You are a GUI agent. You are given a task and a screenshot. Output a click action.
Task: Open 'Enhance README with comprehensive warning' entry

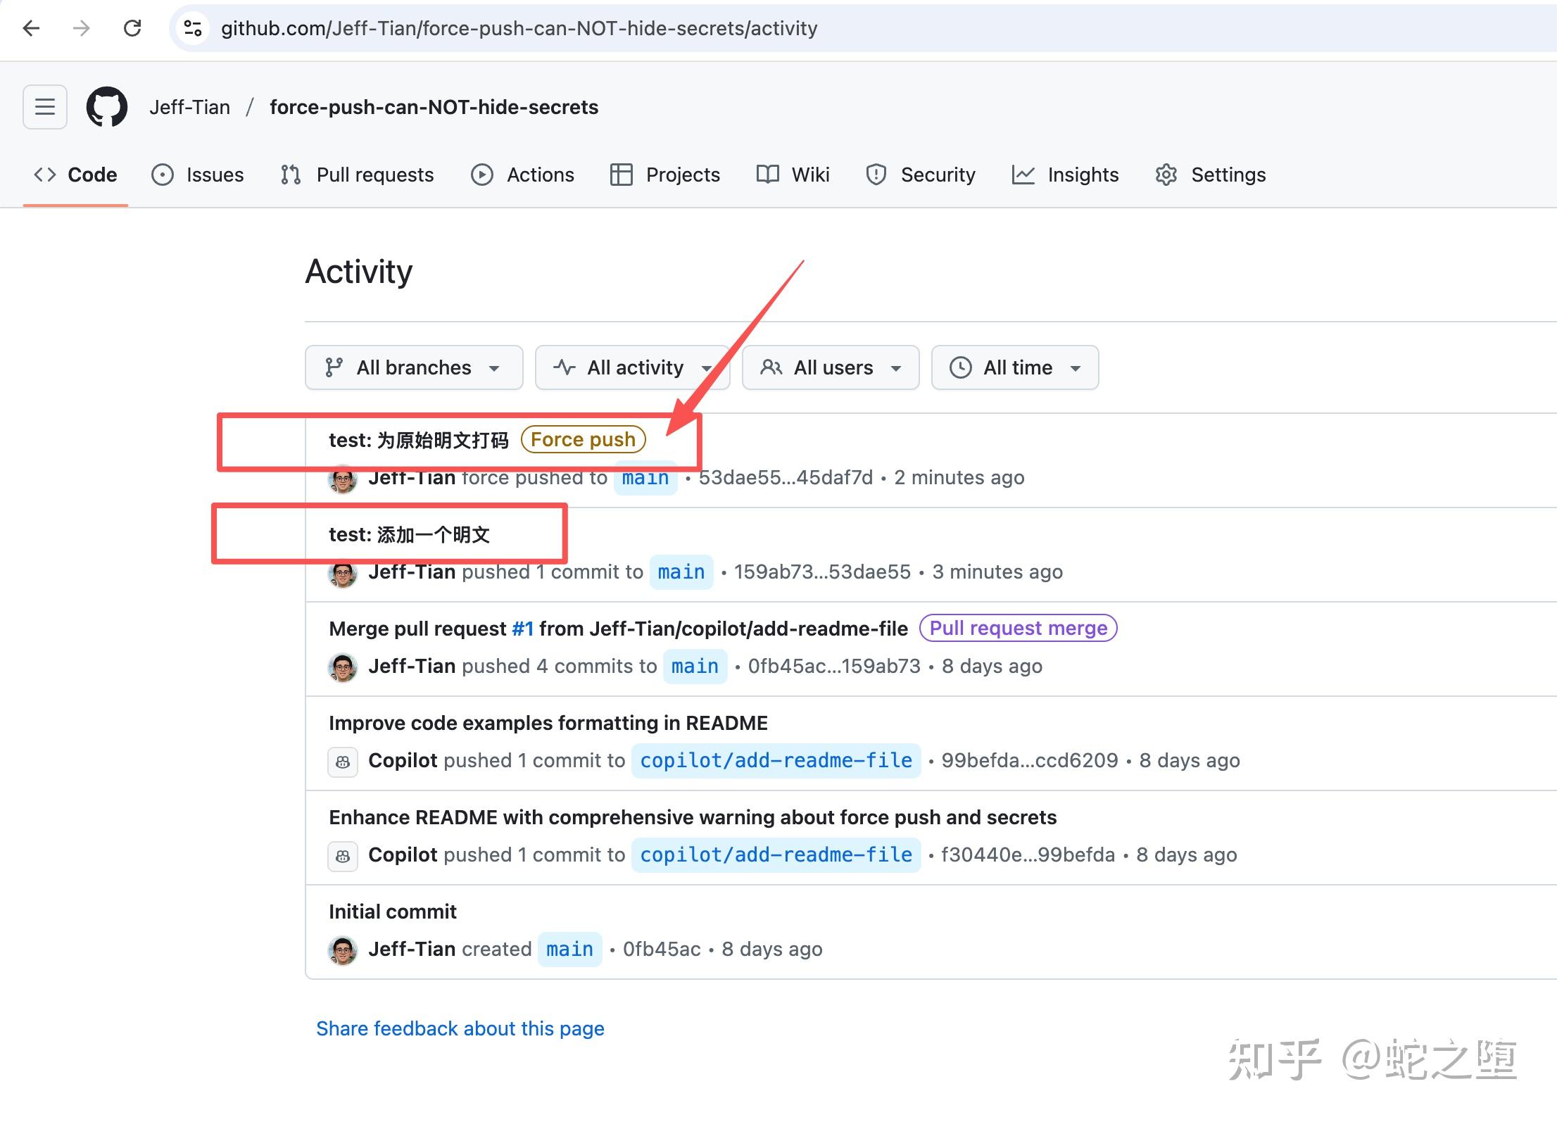(x=693, y=817)
